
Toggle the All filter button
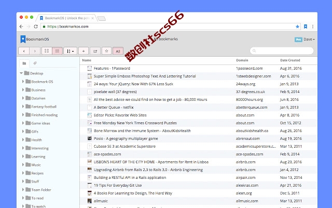point(118,51)
